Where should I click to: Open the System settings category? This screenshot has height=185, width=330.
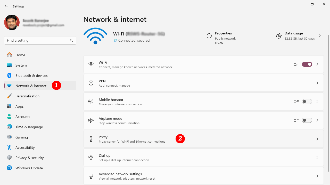[x=21, y=65]
